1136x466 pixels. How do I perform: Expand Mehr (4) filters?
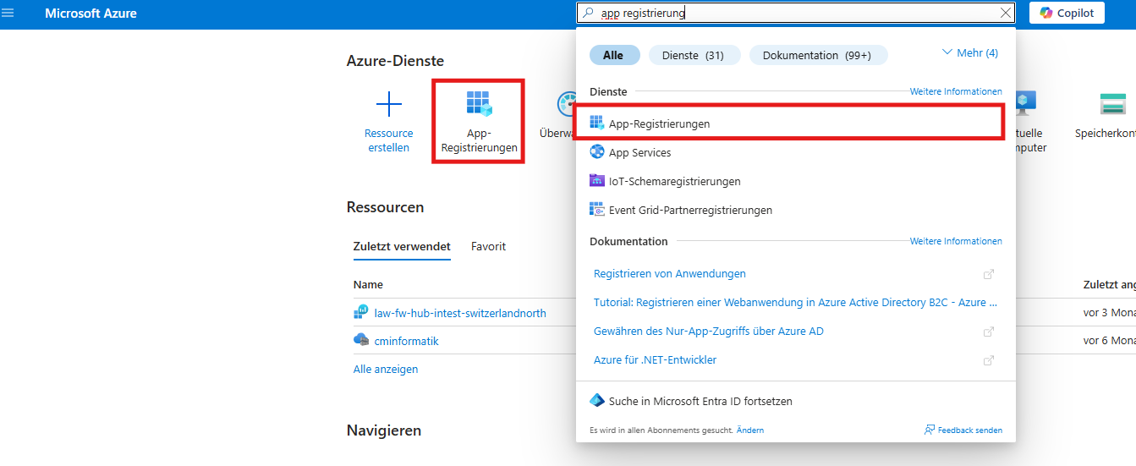coord(970,52)
